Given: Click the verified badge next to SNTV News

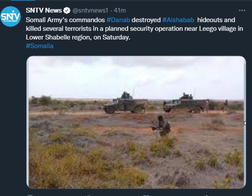Looking at the screenshot, I should point(67,10).
